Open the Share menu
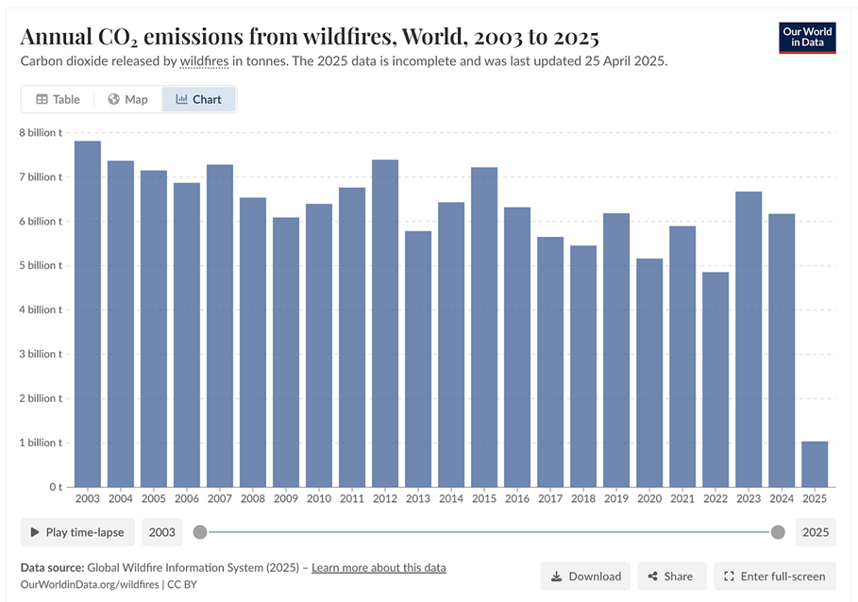Screen dimensions: 858x602 coord(672,576)
